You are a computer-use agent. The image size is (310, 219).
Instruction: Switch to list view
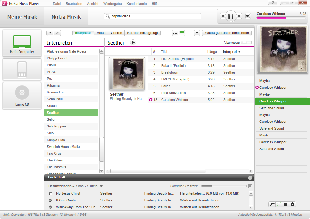coord(182,33)
